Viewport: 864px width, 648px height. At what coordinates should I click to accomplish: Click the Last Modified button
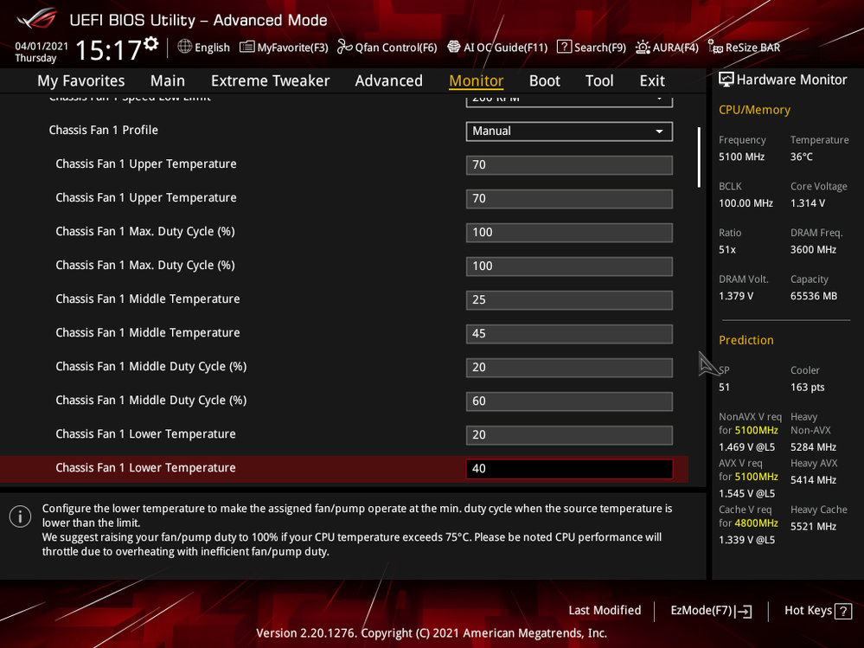605,610
